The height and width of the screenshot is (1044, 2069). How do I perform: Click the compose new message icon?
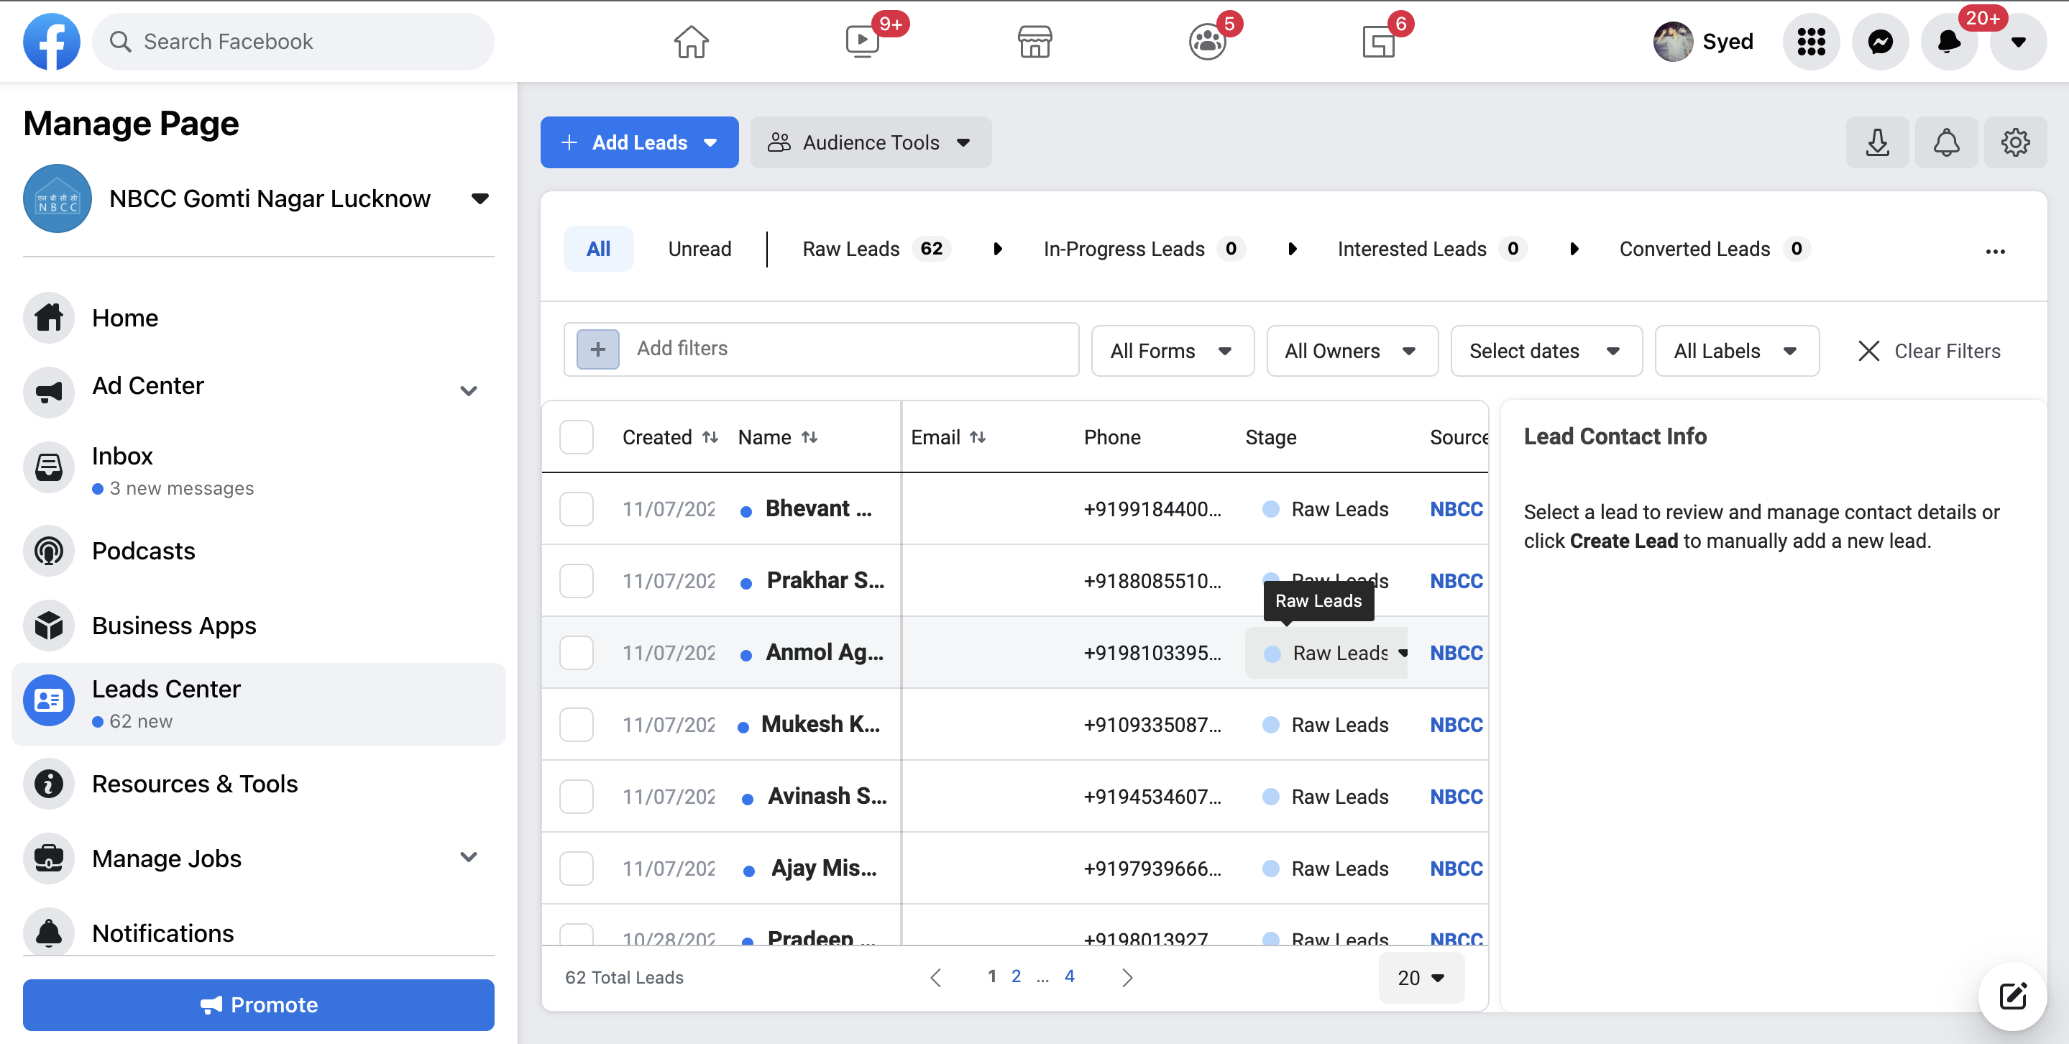coord(2012,996)
